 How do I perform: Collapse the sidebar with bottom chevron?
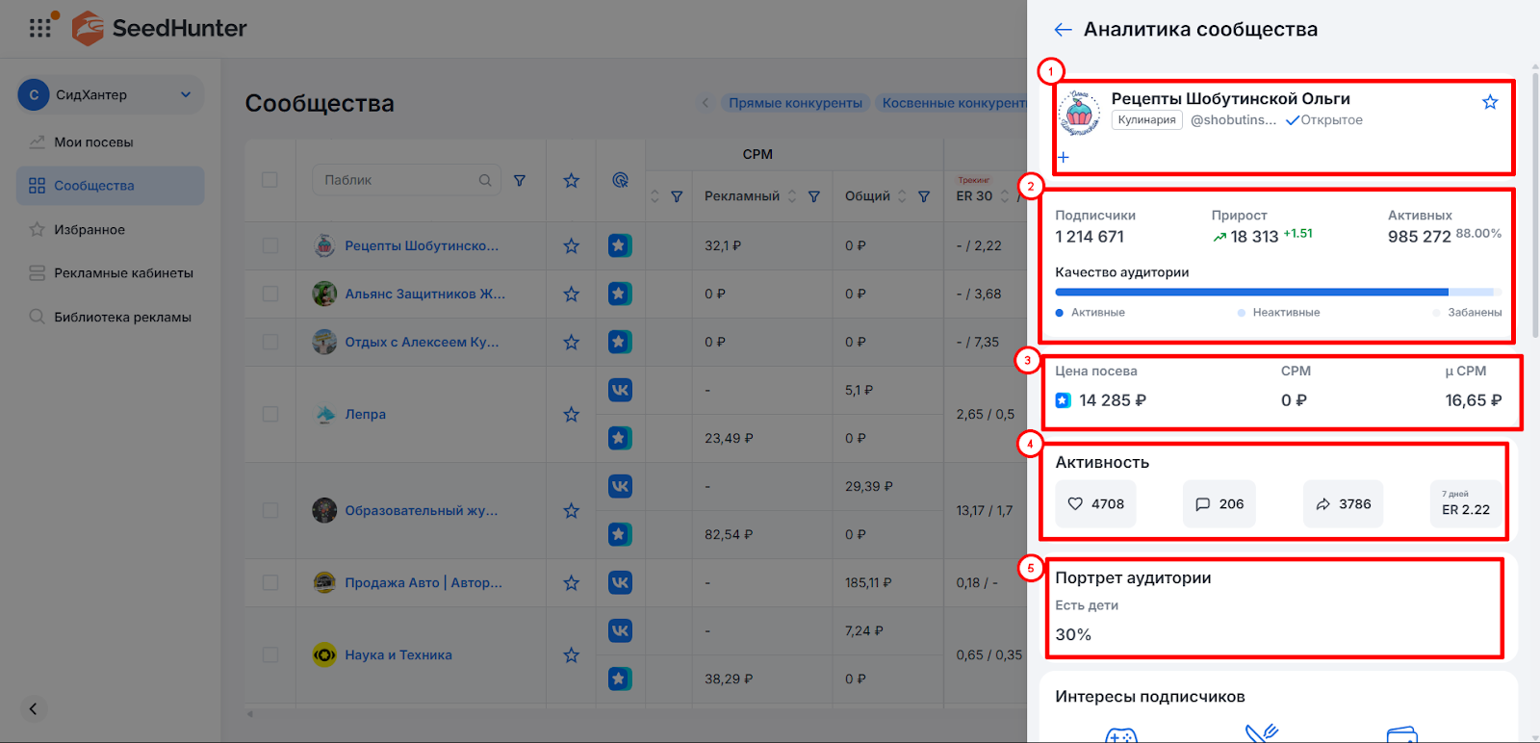pyautogui.click(x=33, y=709)
